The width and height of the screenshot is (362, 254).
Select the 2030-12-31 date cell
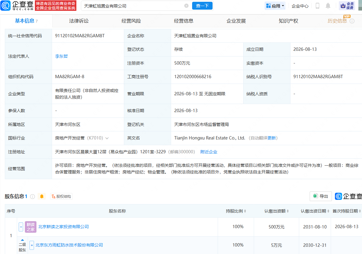tap(315, 245)
